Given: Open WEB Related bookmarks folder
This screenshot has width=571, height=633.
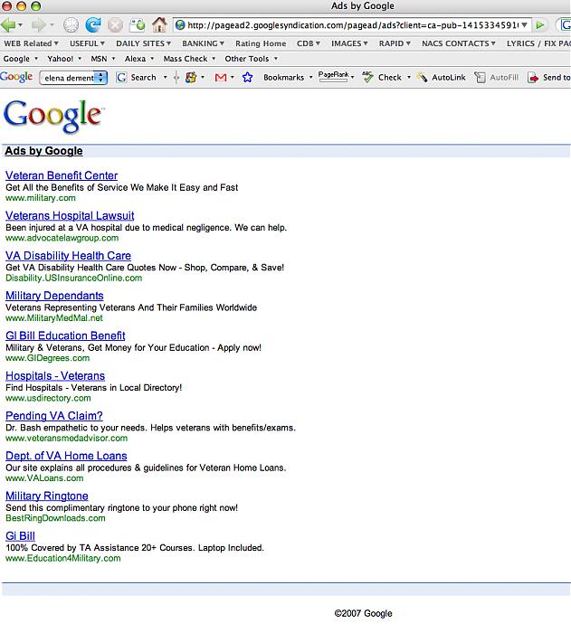Looking at the screenshot, I should tap(31, 43).
